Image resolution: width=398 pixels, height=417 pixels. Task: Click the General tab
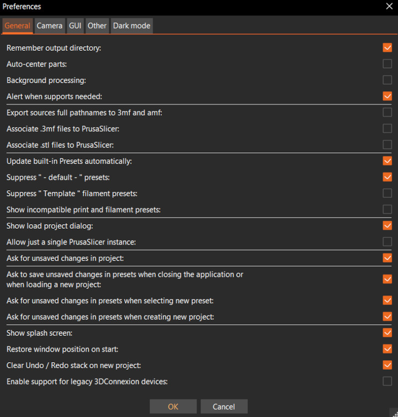tap(17, 25)
